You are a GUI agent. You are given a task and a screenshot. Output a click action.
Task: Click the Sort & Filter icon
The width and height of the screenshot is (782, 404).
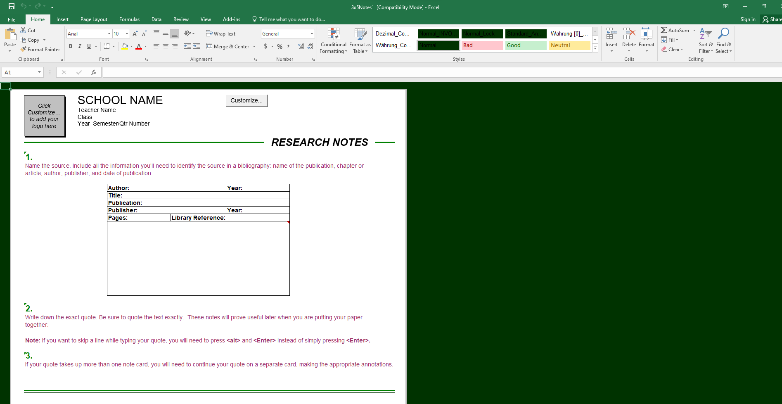706,34
